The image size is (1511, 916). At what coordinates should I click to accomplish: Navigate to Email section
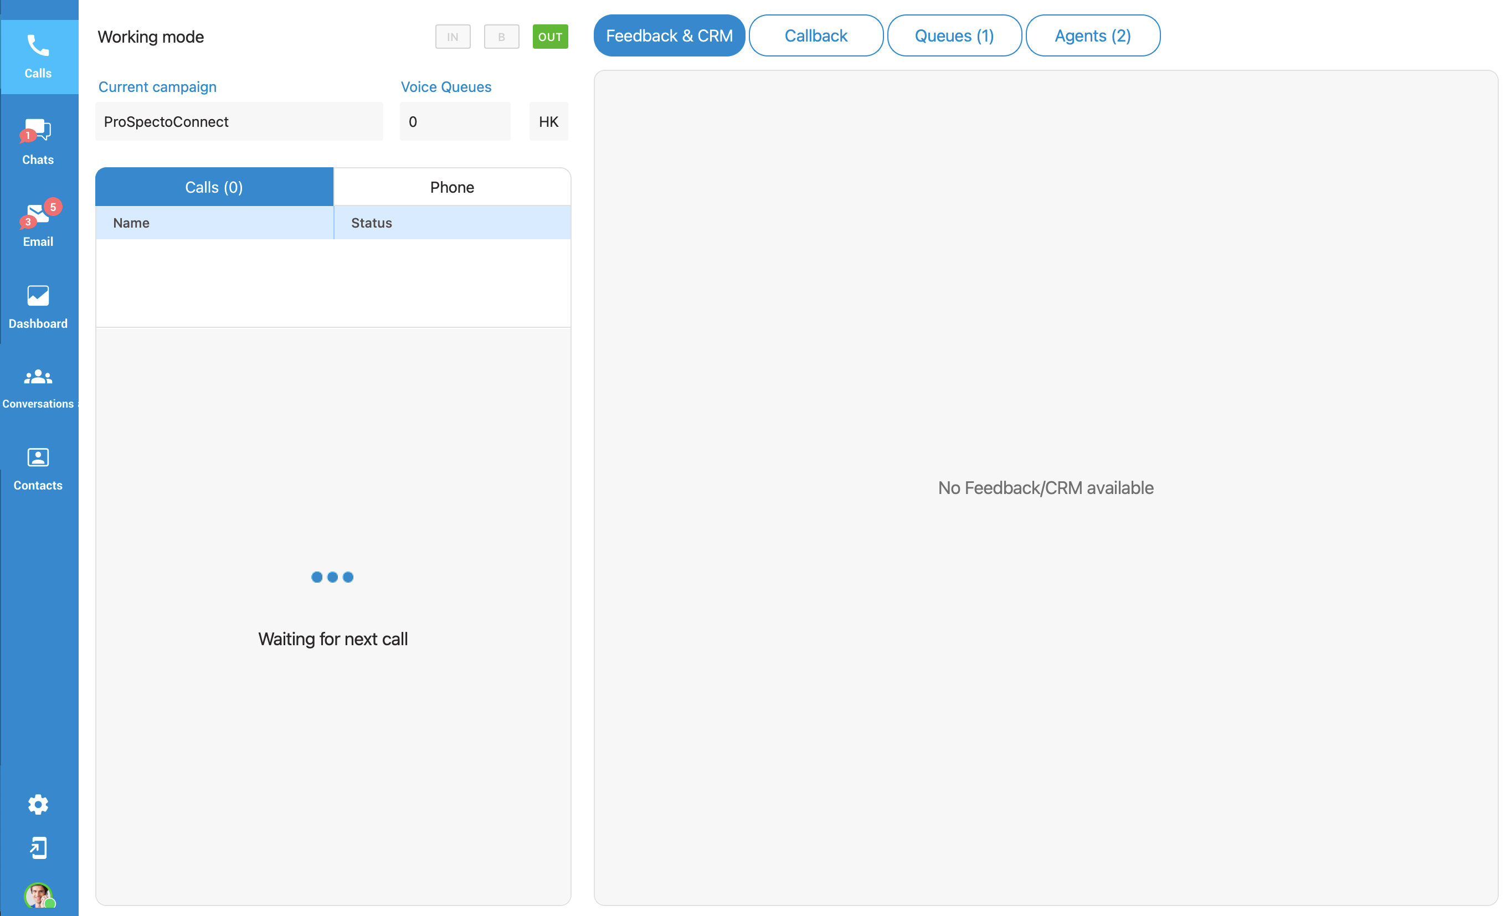click(39, 223)
